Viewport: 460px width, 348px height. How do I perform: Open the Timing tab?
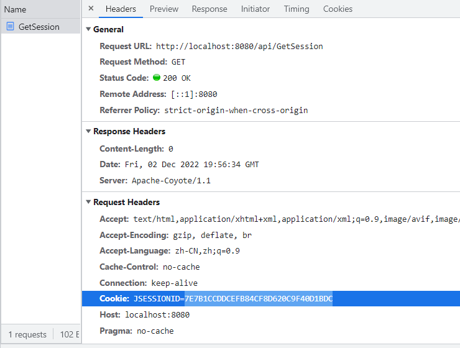297,9
